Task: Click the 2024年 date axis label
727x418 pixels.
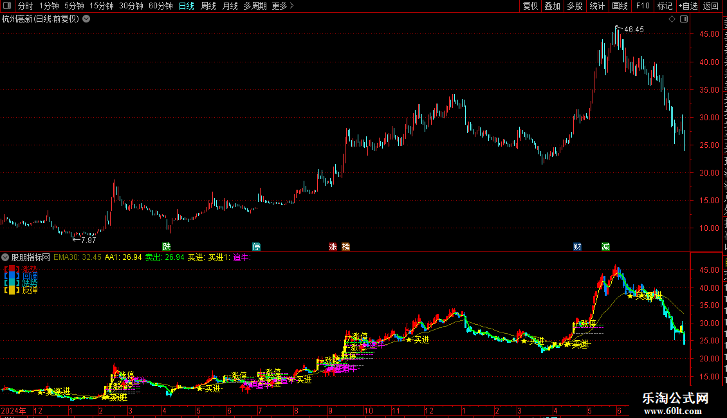Action: point(14,410)
